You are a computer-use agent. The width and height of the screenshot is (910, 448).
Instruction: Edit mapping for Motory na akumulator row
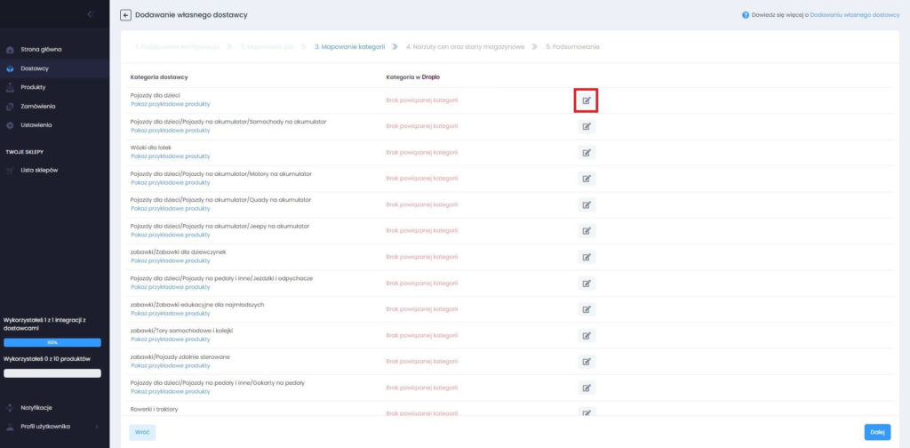point(587,179)
